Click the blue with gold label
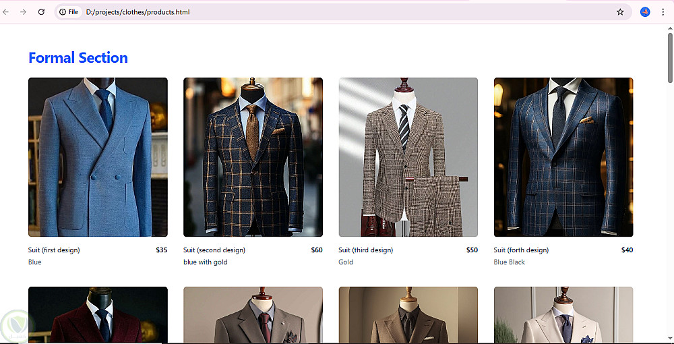The width and height of the screenshot is (674, 344). pyautogui.click(x=206, y=262)
